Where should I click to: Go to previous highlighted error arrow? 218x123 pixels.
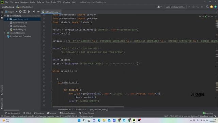pyautogui.click(x=212, y=16)
